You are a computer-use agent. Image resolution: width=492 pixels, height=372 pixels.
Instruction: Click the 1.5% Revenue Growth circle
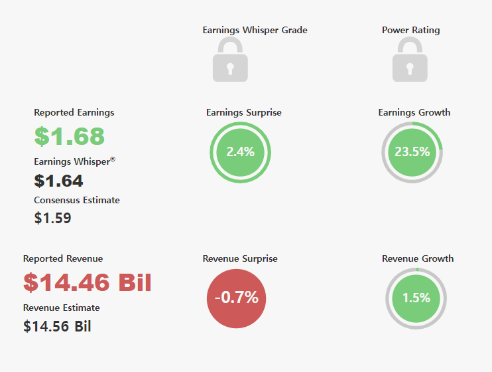416,298
